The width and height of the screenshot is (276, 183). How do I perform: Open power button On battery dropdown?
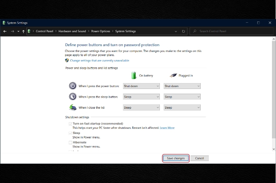(141, 86)
